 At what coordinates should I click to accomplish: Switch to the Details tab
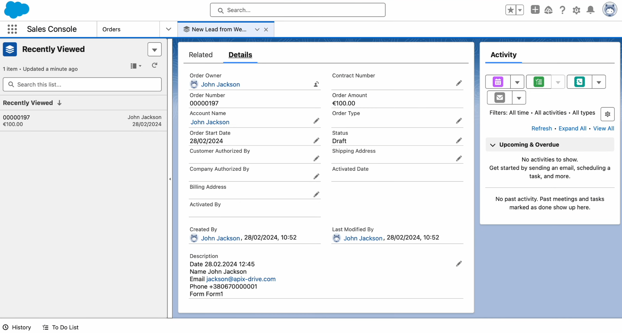(240, 55)
